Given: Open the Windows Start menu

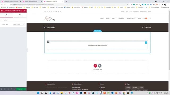Looking at the screenshot, I should [x=38, y=93].
